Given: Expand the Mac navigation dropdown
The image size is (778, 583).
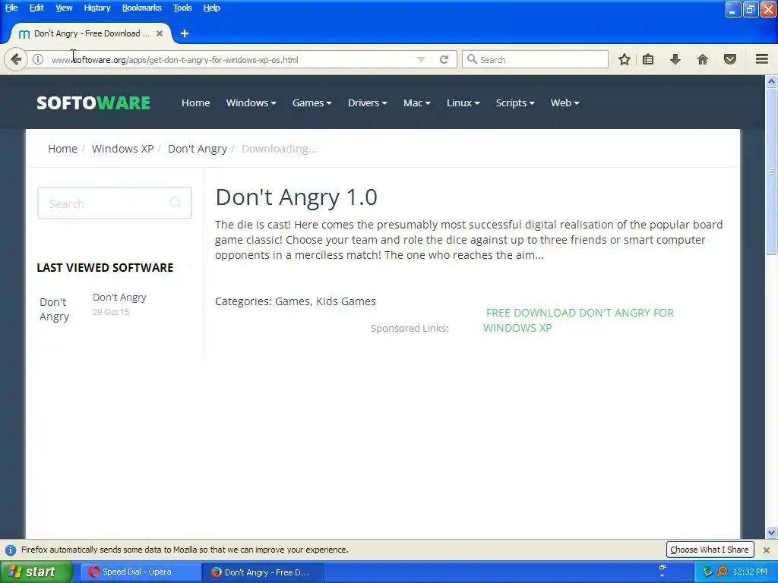Looking at the screenshot, I should point(417,102).
